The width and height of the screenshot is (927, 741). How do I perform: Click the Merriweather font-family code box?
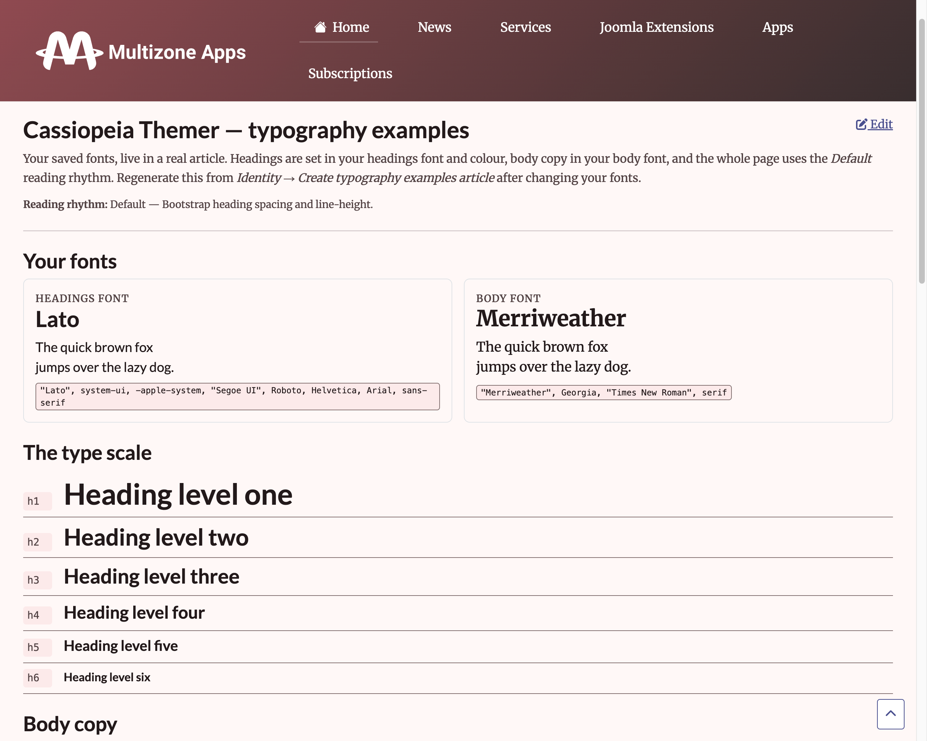[x=604, y=393]
